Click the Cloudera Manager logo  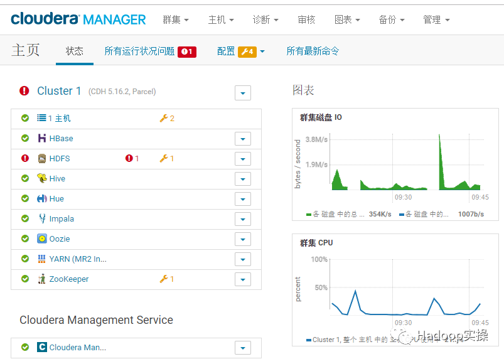click(x=78, y=19)
